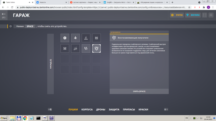
Task: Select the gear augment in the grid
Action: tap(65, 38)
